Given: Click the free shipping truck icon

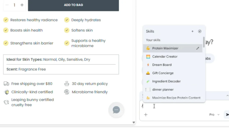Looking at the screenshot, I should tap(6, 84).
